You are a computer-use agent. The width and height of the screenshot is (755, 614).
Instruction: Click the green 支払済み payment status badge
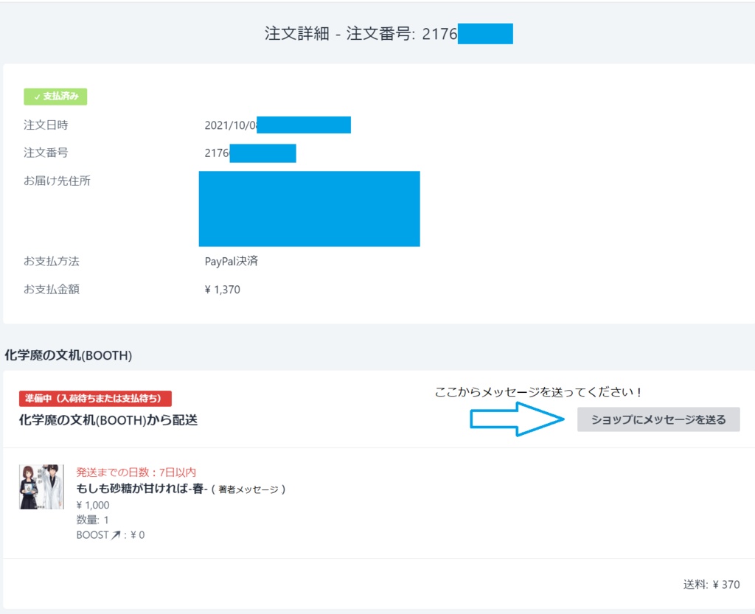pyautogui.click(x=55, y=96)
